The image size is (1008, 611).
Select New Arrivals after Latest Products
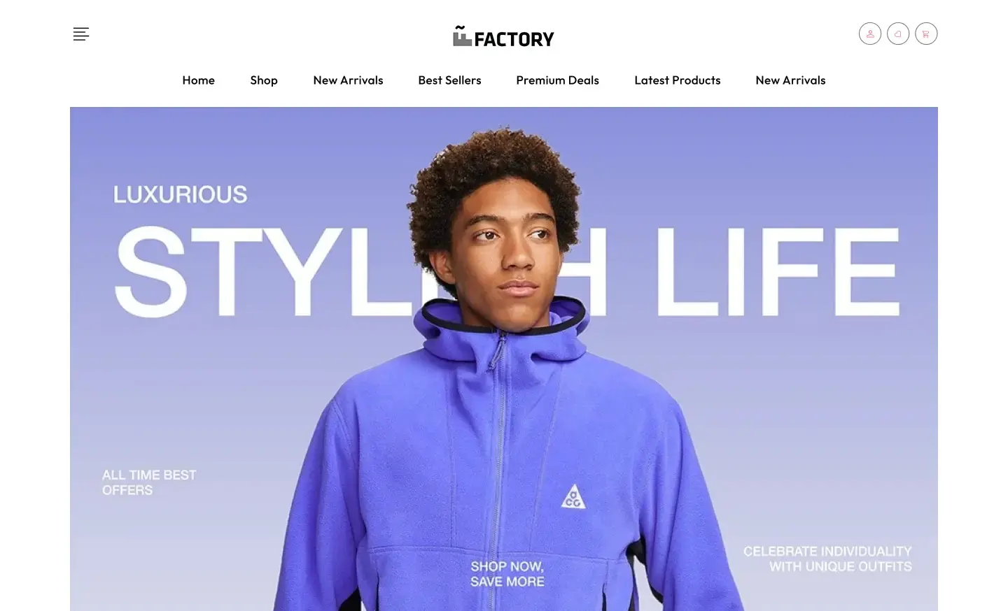[x=790, y=80]
